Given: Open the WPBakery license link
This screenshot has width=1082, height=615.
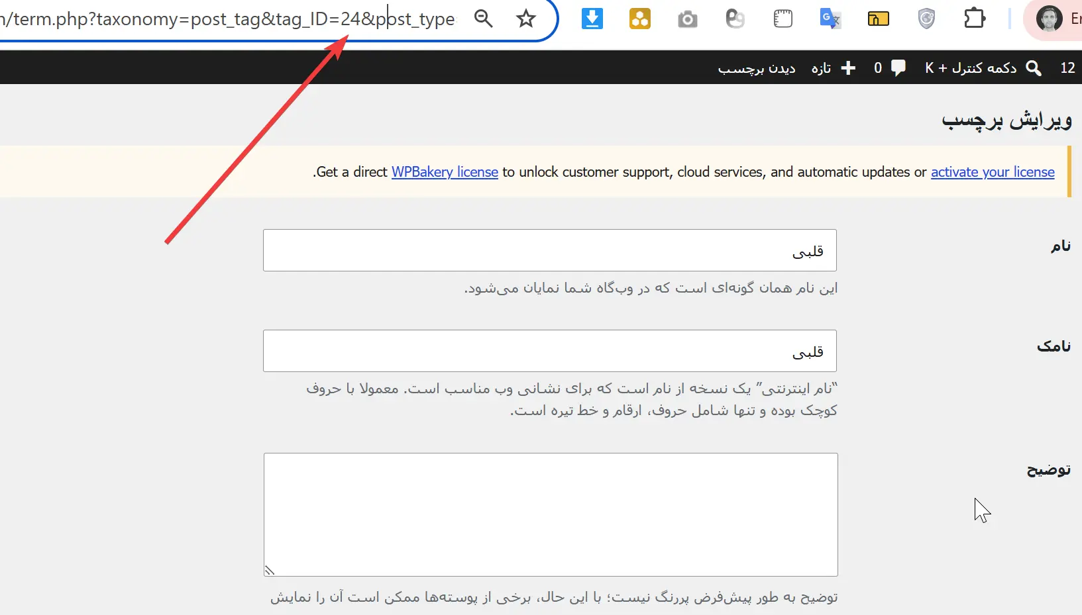Looking at the screenshot, I should pyautogui.click(x=445, y=172).
